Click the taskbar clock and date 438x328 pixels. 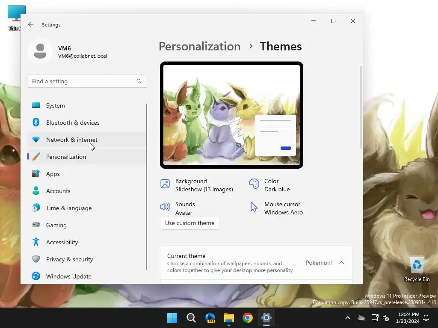point(408,318)
